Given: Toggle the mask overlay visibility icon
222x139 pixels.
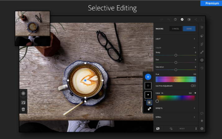Looking at the screenshot, I should [x=158, y=128].
